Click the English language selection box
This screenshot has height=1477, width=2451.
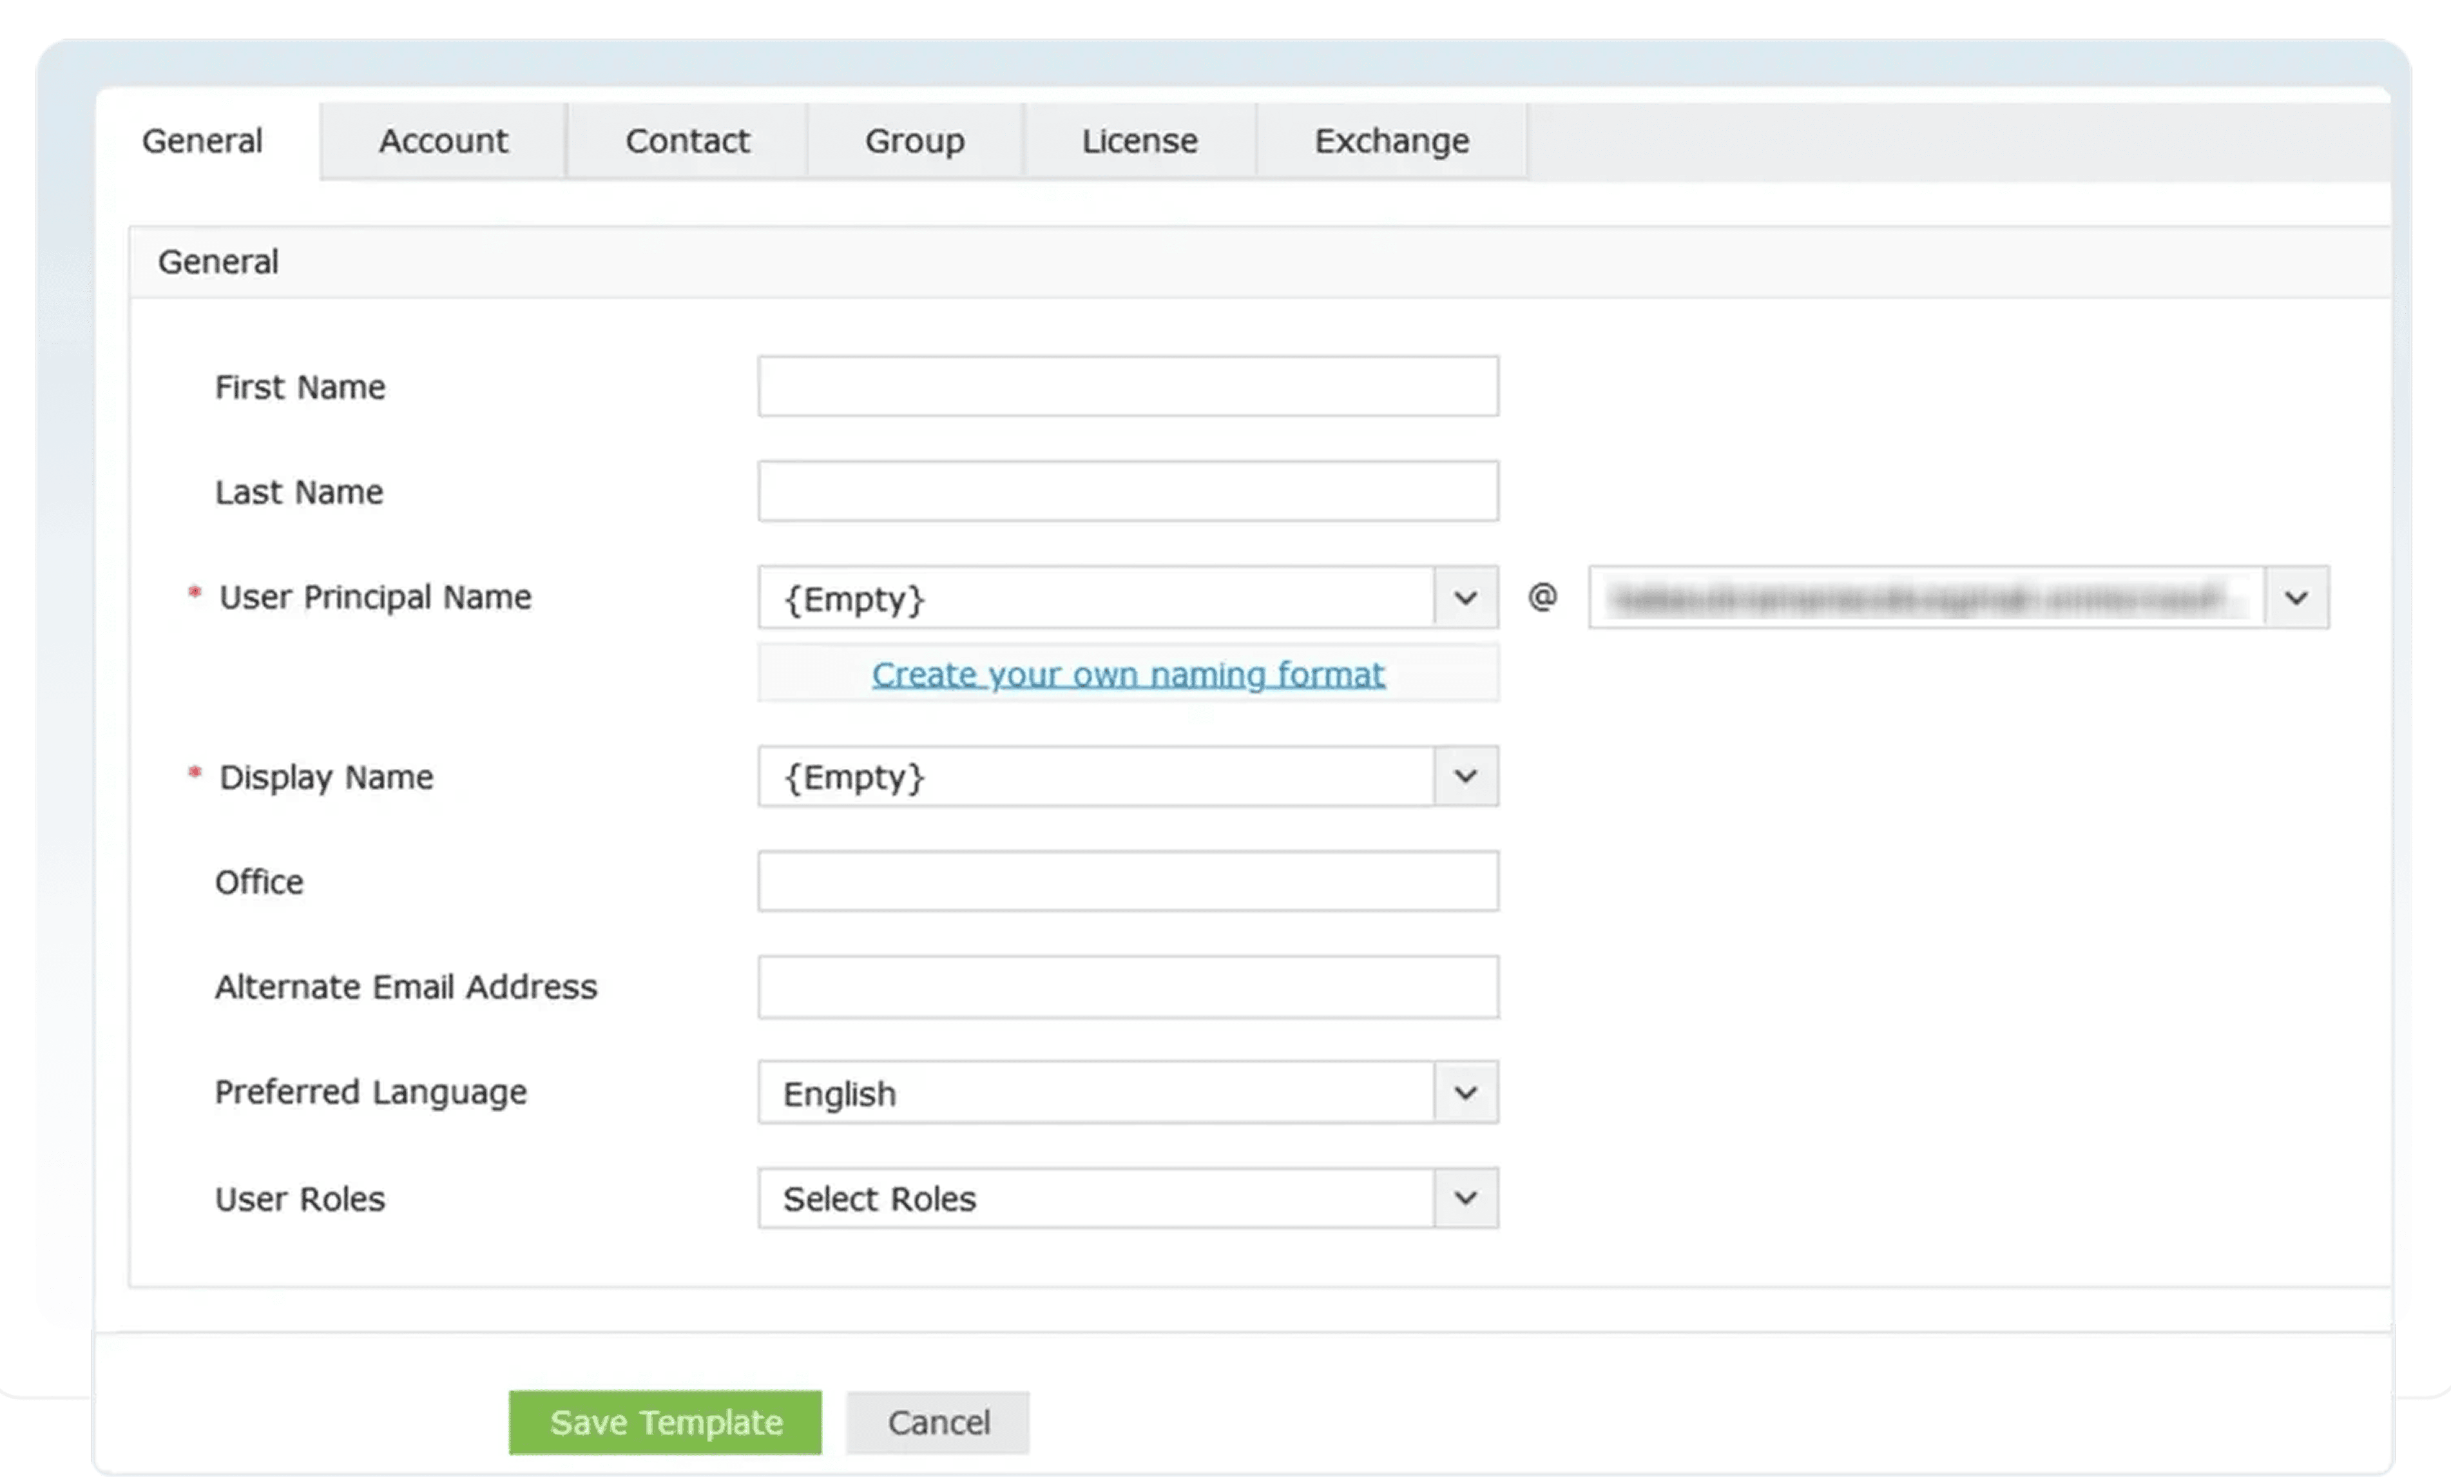[x=1094, y=1092]
